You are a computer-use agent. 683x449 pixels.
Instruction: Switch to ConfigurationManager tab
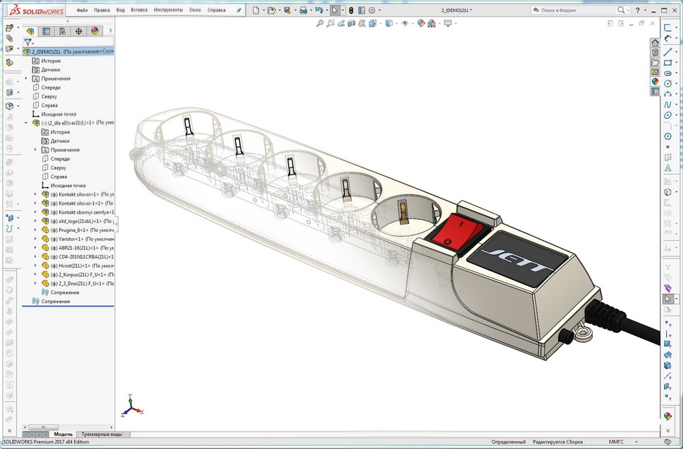pyautogui.click(x=62, y=31)
